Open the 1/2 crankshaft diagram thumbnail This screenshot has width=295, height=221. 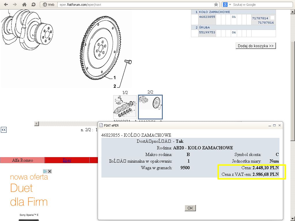click(125, 106)
